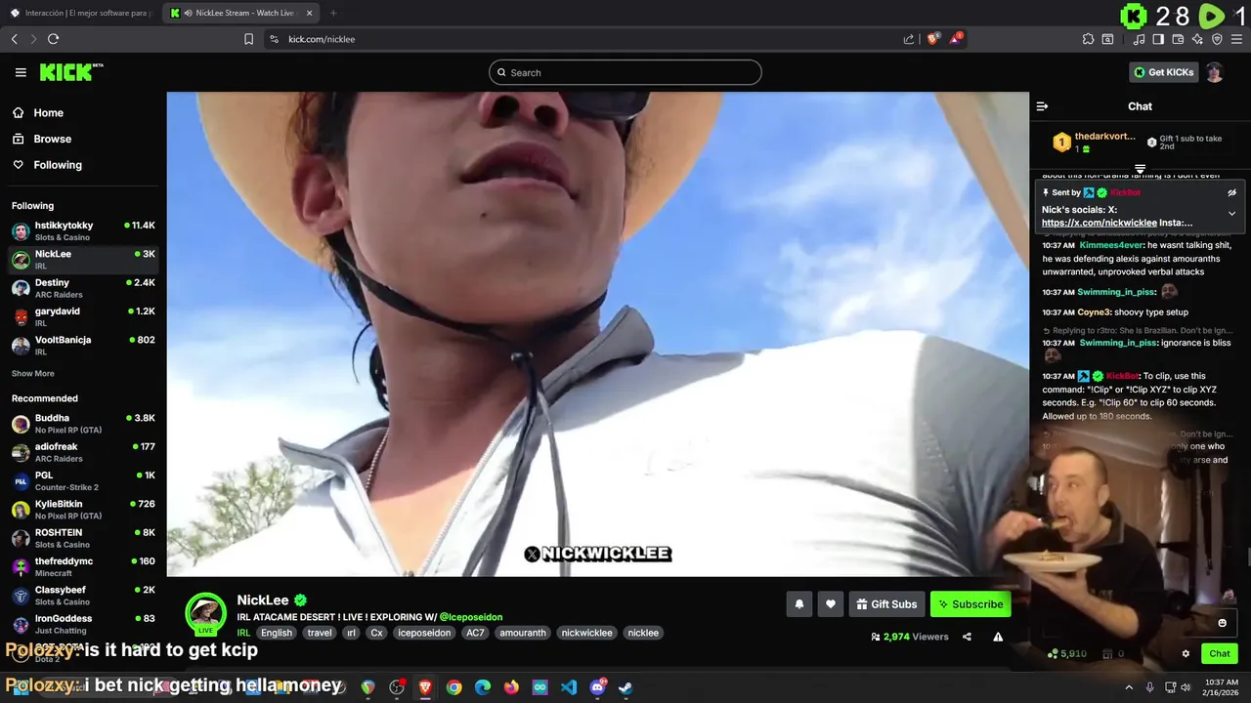
Task: Open ROSHTEIN recommended channel
Action: point(83,537)
